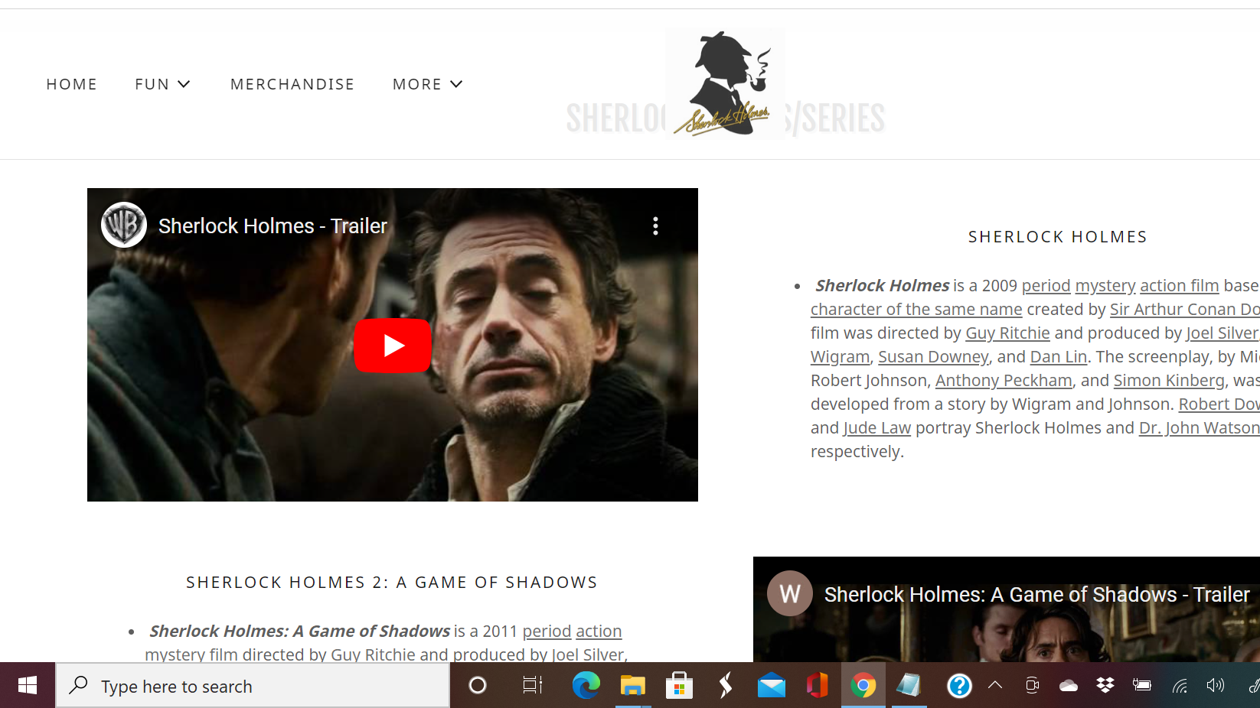Open the 'Dr. John Watson' link

(1200, 427)
